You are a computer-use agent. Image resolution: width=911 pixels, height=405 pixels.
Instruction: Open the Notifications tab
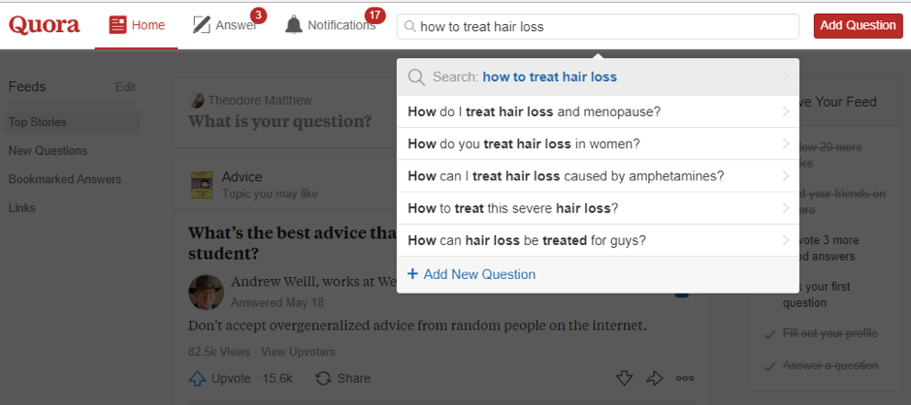[x=331, y=25]
